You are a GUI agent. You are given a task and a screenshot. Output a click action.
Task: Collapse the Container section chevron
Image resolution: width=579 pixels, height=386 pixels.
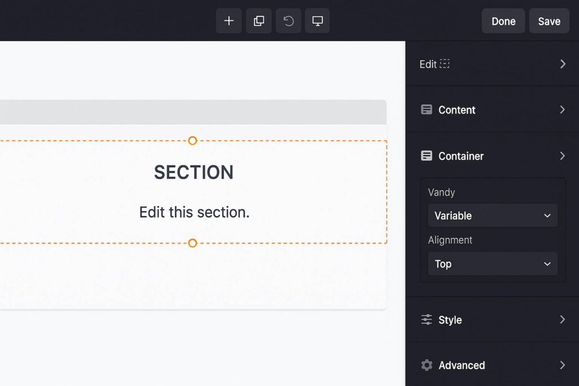coord(563,156)
